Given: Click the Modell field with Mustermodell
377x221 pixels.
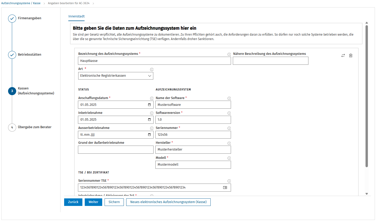Looking at the screenshot, I should [x=193, y=165].
